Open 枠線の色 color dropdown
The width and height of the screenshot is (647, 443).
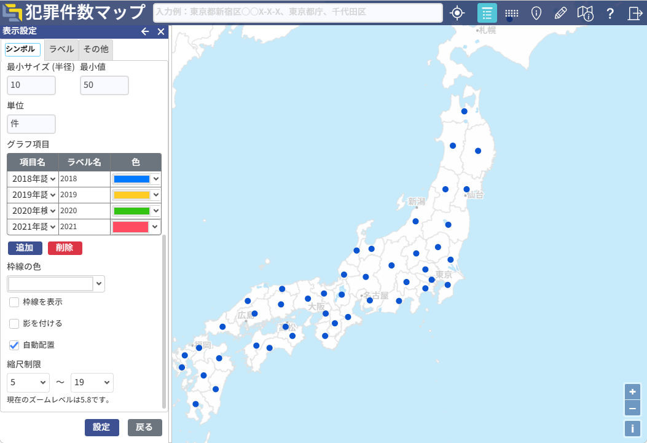56,284
